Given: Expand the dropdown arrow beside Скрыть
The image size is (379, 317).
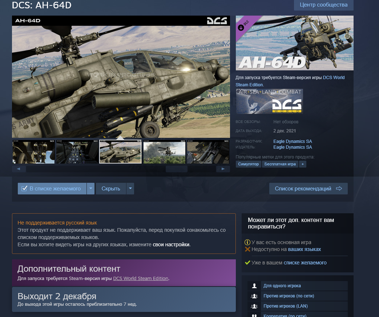Looking at the screenshot, I should coord(130,189).
